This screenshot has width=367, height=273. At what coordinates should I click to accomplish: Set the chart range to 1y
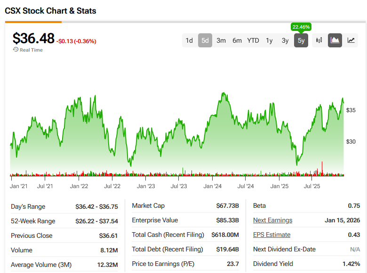[269, 40]
